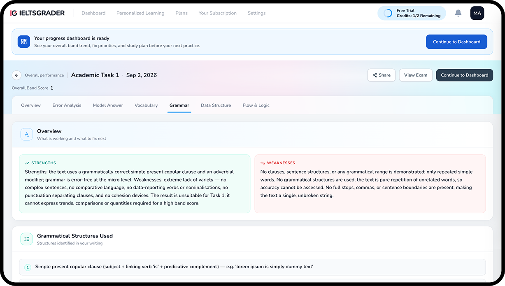Switch to the Overview tab
The image size is (505, 286).
click(31, 105)
